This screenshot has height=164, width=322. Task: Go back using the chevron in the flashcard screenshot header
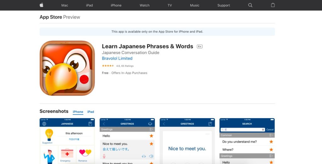164,124
